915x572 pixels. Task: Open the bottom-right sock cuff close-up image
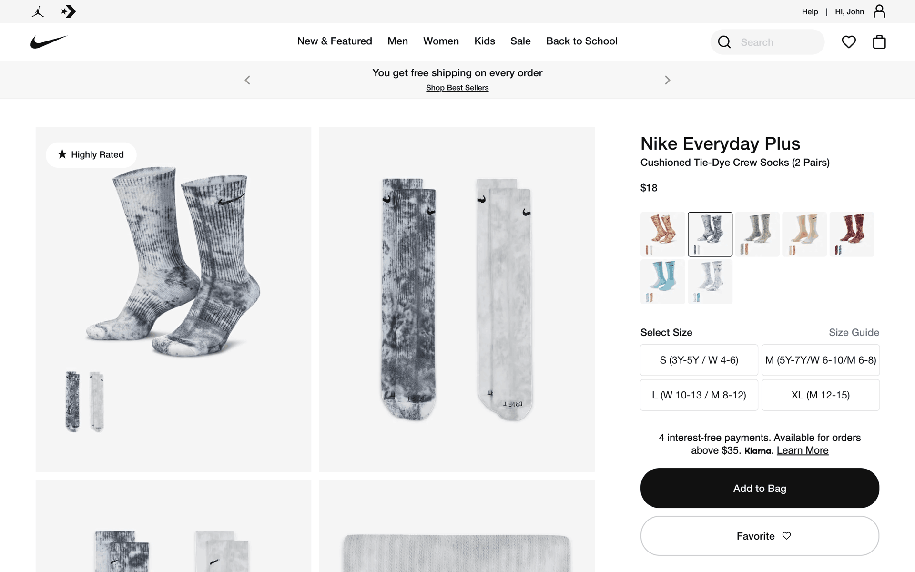tap(457, 526)
